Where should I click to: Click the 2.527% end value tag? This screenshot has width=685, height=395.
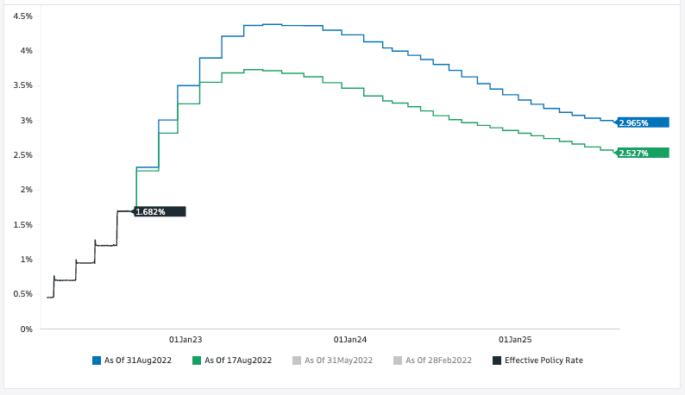click(643, 153)
